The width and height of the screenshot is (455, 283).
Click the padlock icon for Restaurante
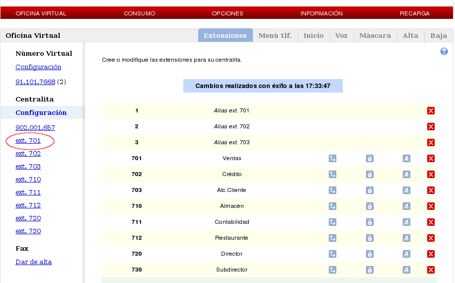(x=370, y=238)
